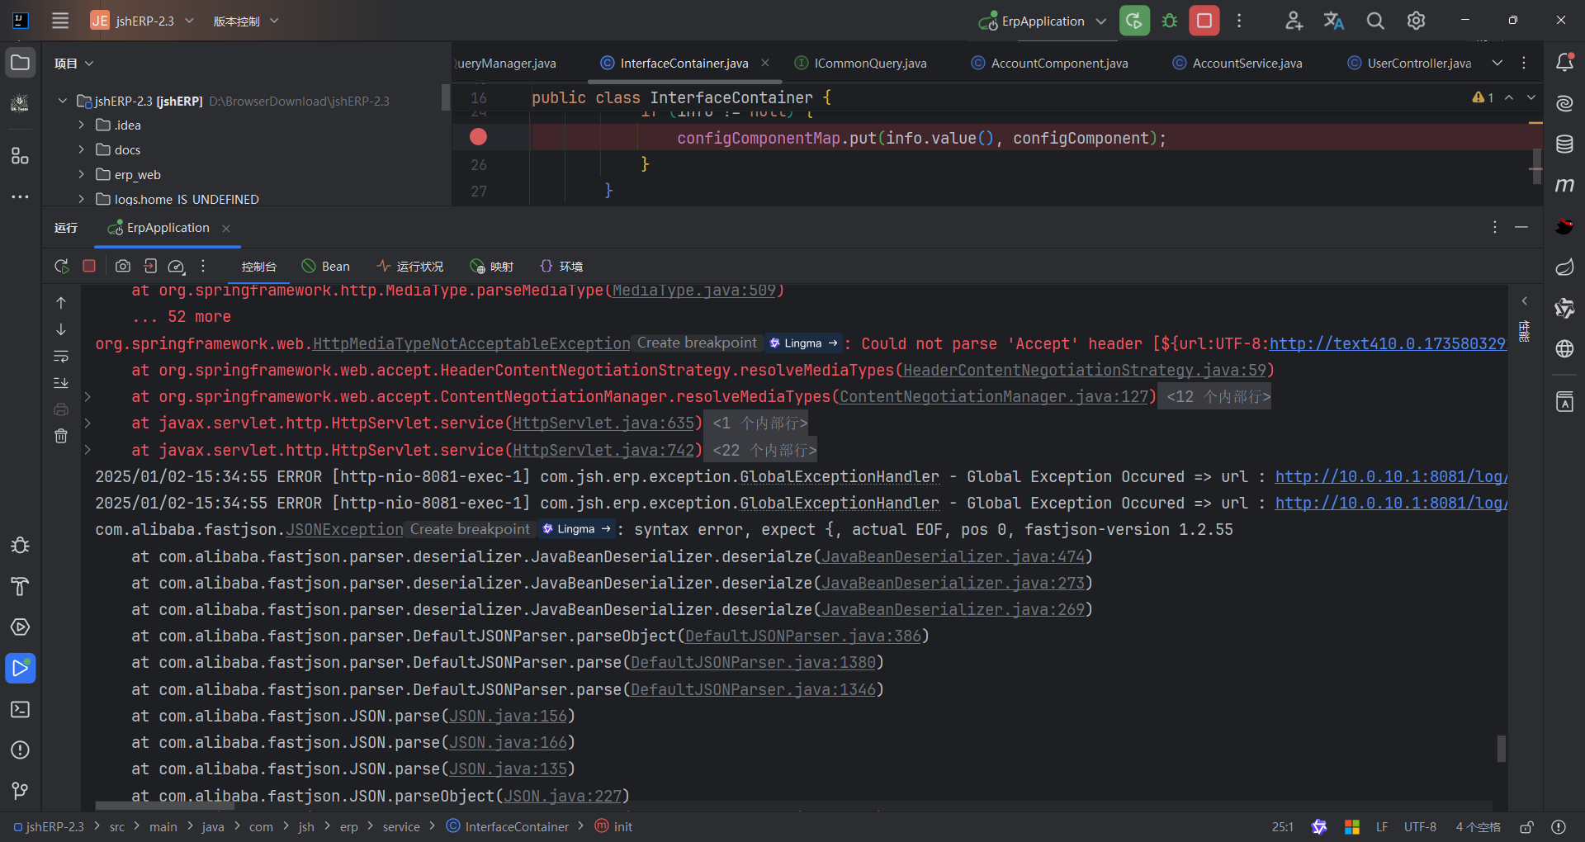The width and height of the screenshot is (1585, 842).
Task: Open the Bean tab in Run panel
Action: pyautogui.click(x=325, y=267)
